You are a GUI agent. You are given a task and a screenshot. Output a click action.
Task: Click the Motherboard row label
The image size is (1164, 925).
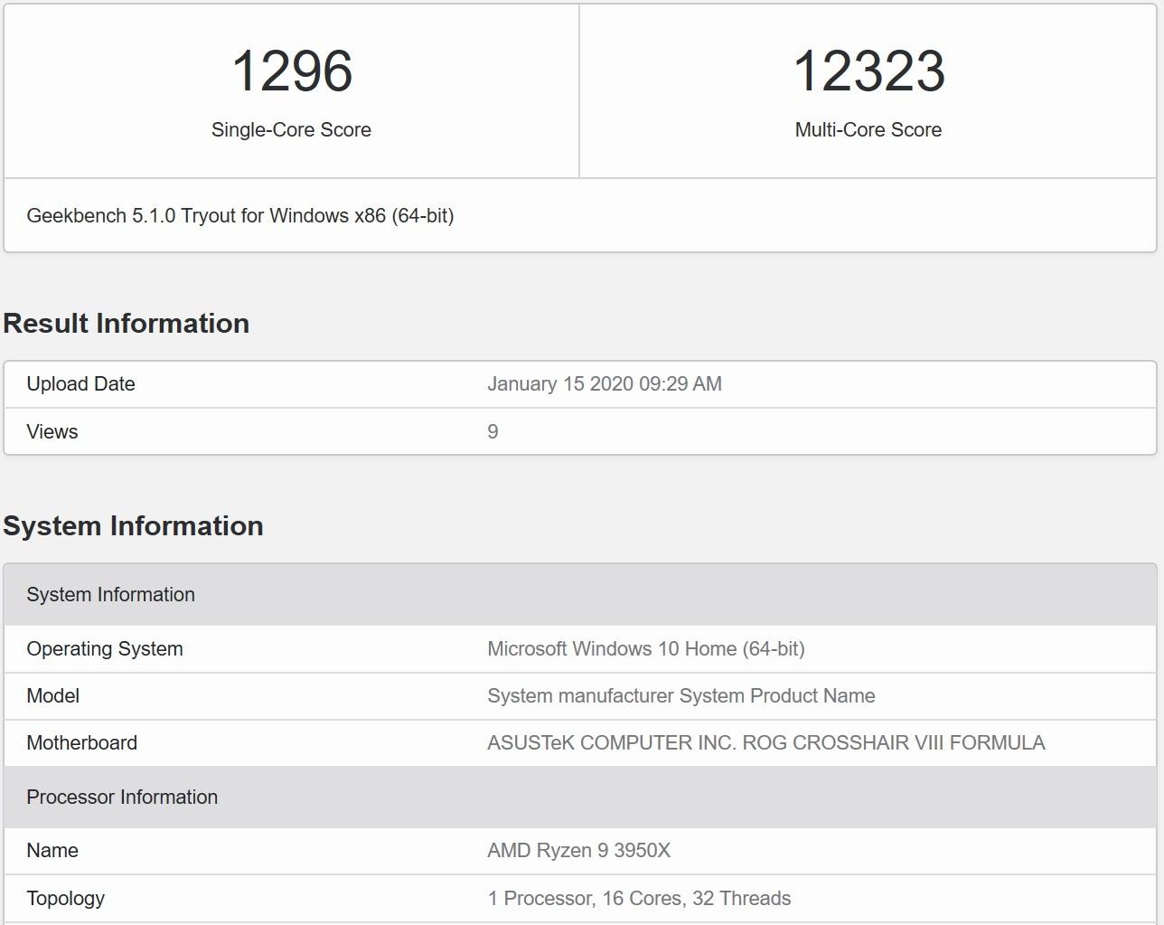(x=82, y=742)
